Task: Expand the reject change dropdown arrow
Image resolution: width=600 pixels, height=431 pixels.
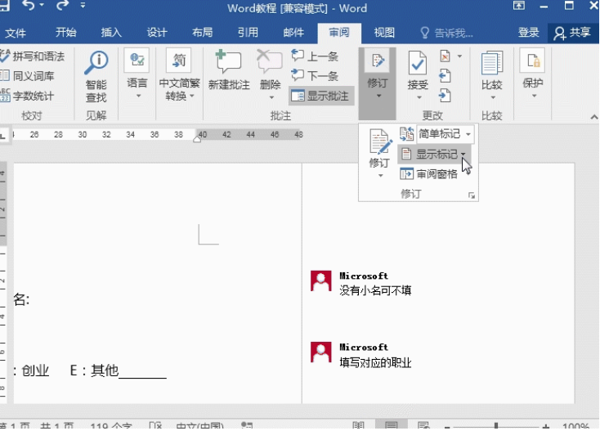Action: tap(459, 56)
